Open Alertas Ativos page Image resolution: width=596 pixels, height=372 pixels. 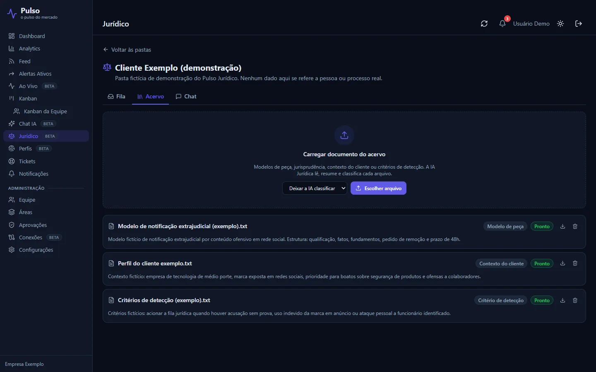46,74
